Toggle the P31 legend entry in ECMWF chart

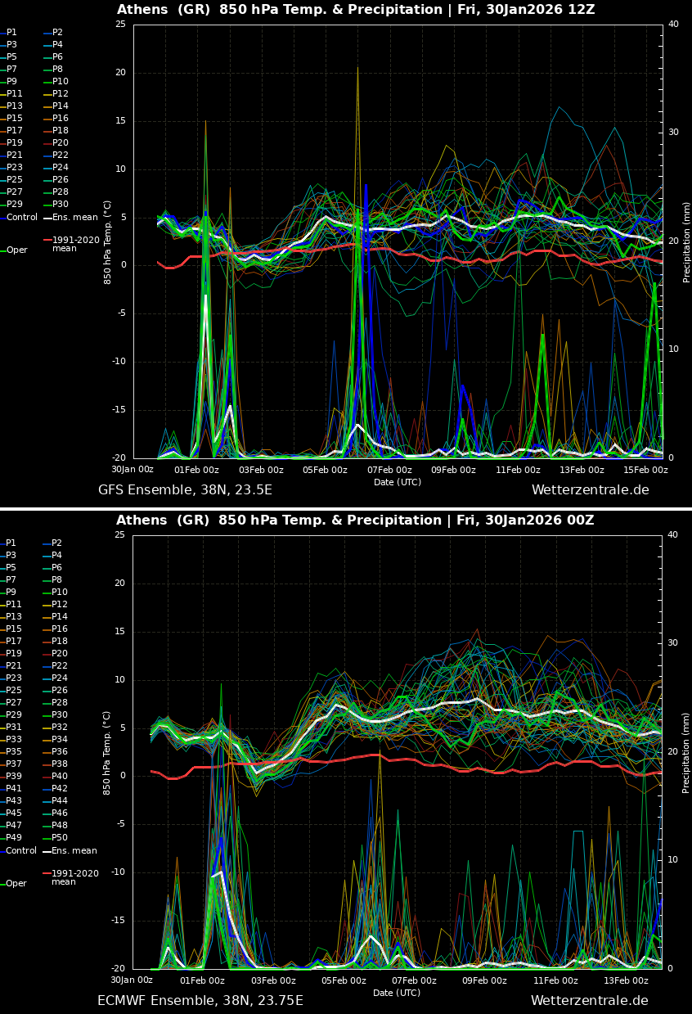coord(14,728)
